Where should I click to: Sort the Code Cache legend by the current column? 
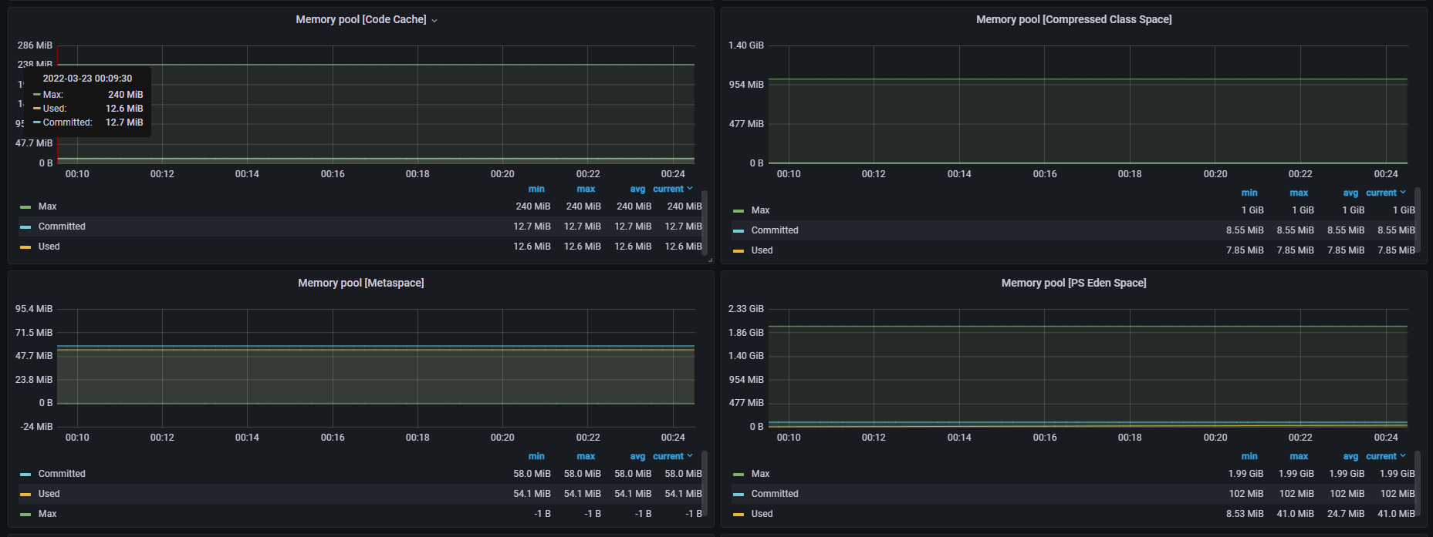[668, 189]
